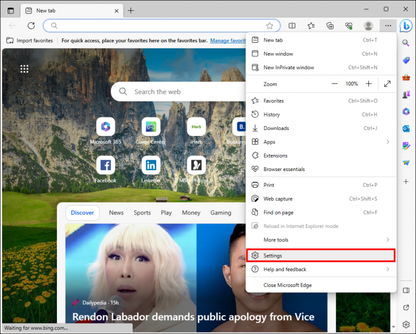Open the Bing Copilot sidebar button
The image size is (416, 334).
coord(406,25)
